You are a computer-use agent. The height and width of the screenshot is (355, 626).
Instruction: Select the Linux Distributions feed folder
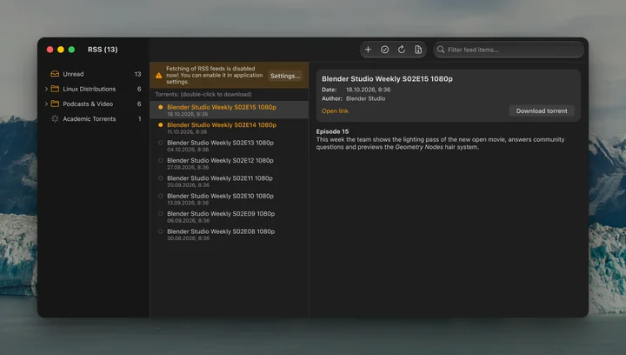93,89
